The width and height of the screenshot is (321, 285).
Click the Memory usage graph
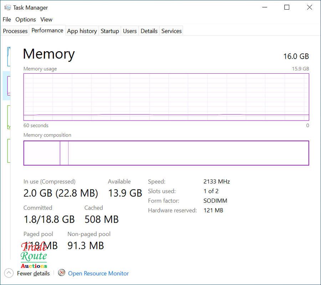pyautogui.click(x=166, y=97)
